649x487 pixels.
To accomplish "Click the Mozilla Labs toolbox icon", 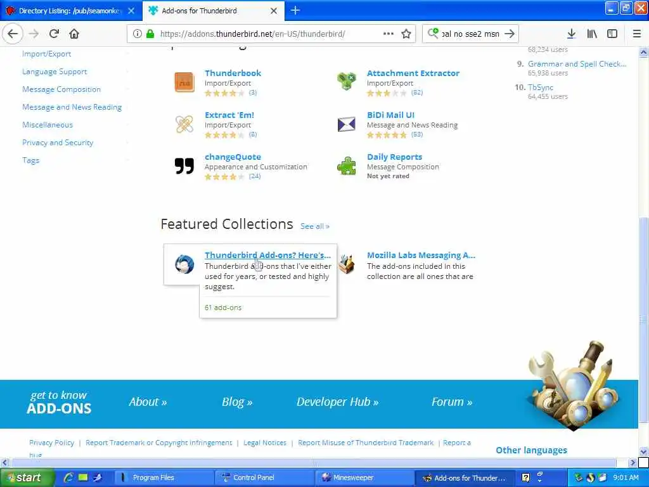I will 347,264.
